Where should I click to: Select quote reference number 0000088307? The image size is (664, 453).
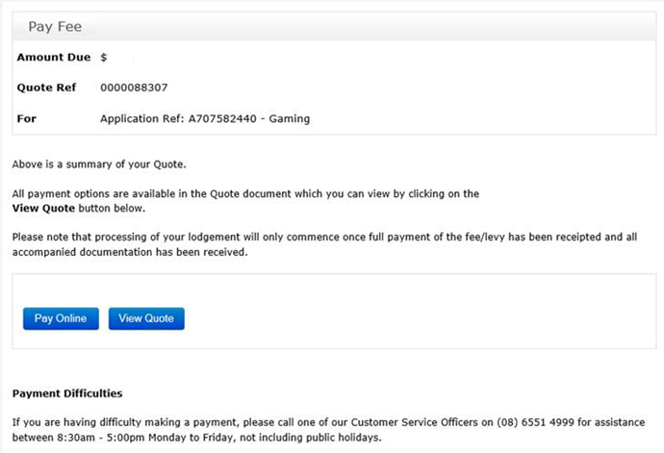point(134,88)
